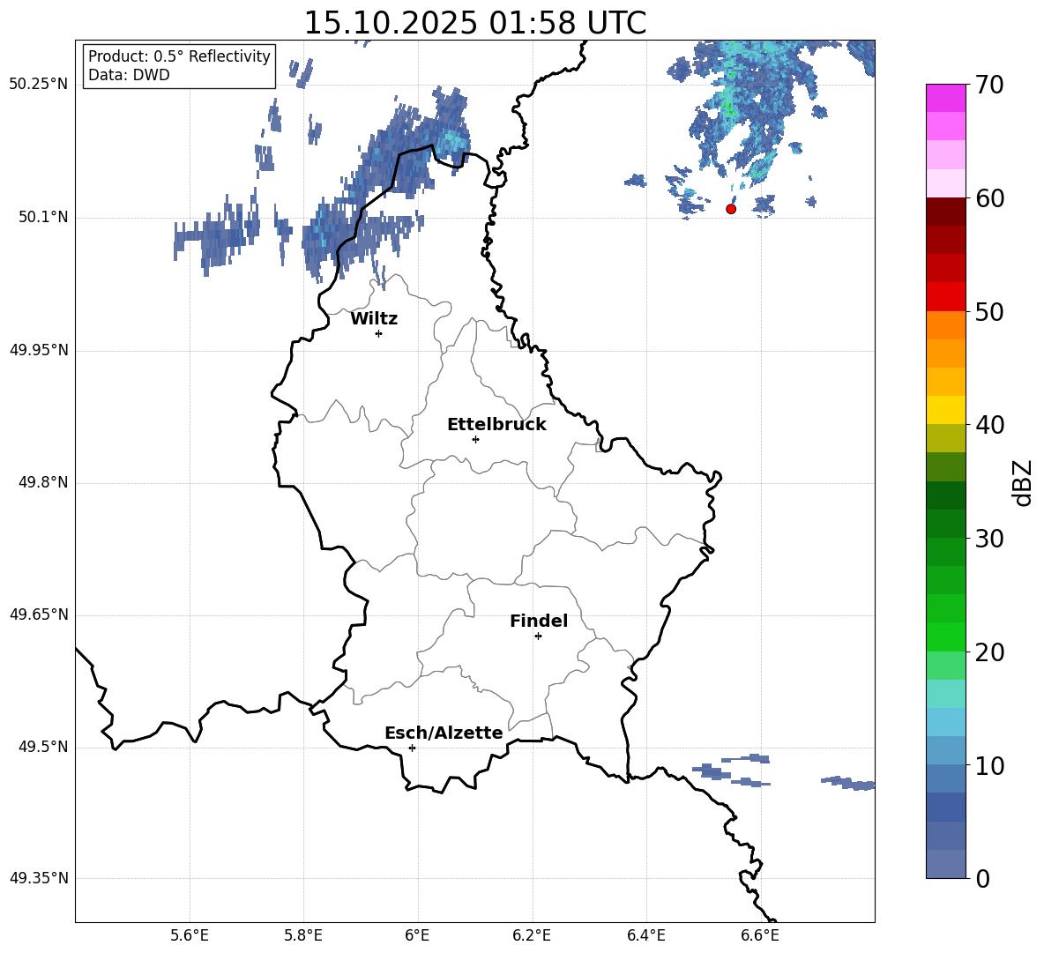Image resolution: width=1044 pixels, height=953 pixels.
Task: Click the Esch/Alzette location cross marker
Action: 412,748
